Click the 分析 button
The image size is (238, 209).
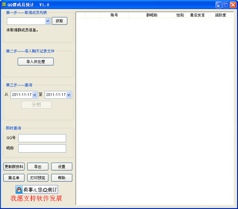(37, 105)
